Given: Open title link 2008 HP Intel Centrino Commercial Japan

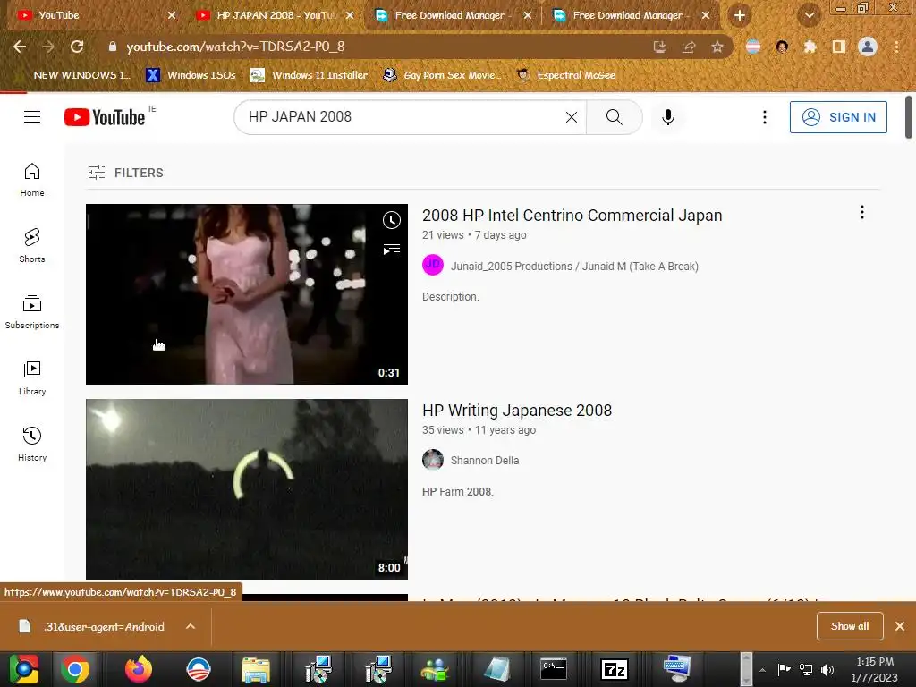Looking at the screenshot, I should pyautogui.click(x=572, y=216).
